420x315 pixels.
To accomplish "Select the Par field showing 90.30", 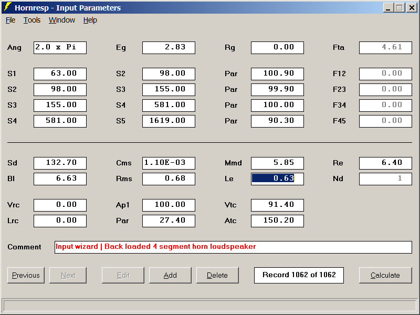I will tap(277, 121).
